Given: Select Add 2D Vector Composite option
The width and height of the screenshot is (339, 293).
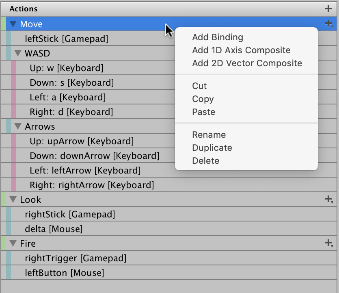Looking at the screenshot, I should click(247, 63).
